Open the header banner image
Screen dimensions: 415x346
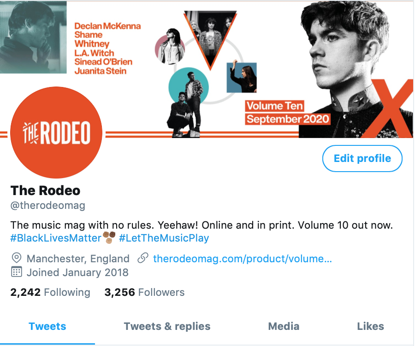[207, 69]
